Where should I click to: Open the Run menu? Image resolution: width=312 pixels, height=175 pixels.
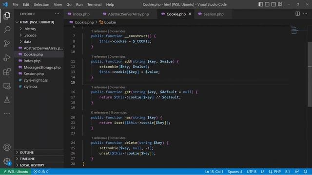point(79,4)
